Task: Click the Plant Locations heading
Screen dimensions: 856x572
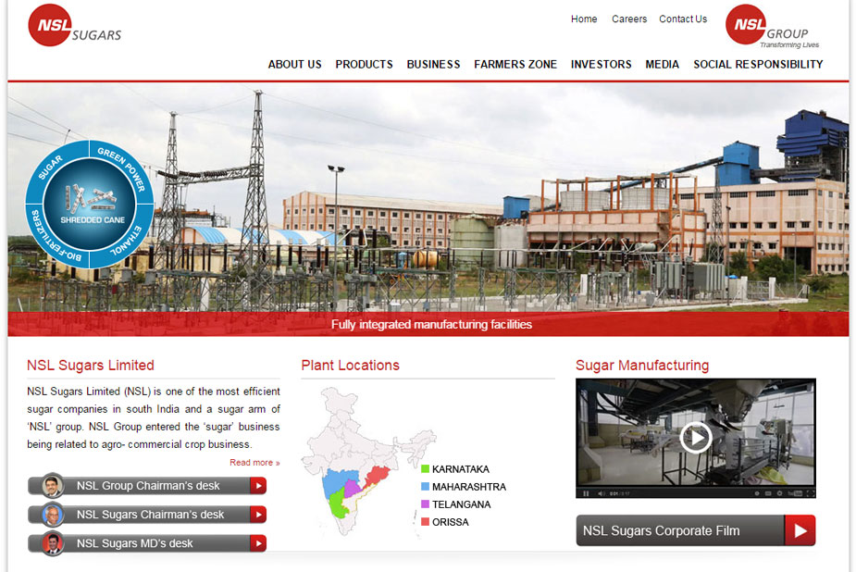Action: pyautogui.click(x=351, y=366)
